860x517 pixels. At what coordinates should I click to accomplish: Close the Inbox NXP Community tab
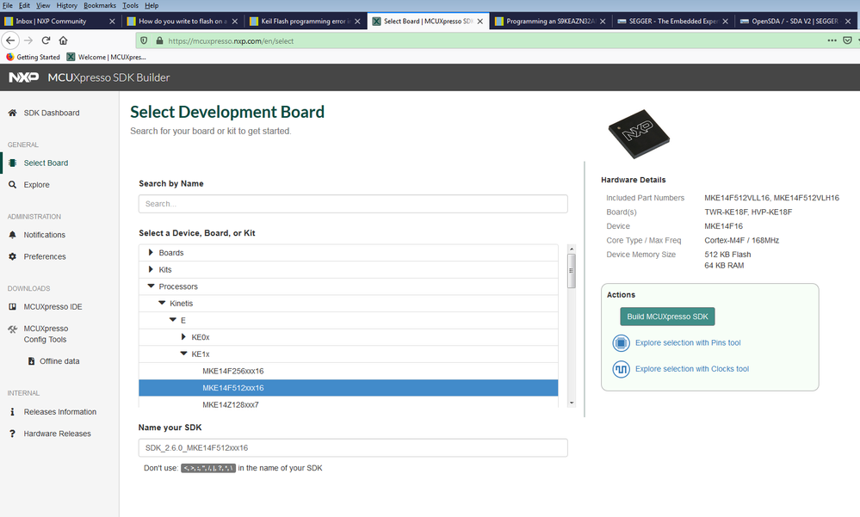click(x=112, y=22)
